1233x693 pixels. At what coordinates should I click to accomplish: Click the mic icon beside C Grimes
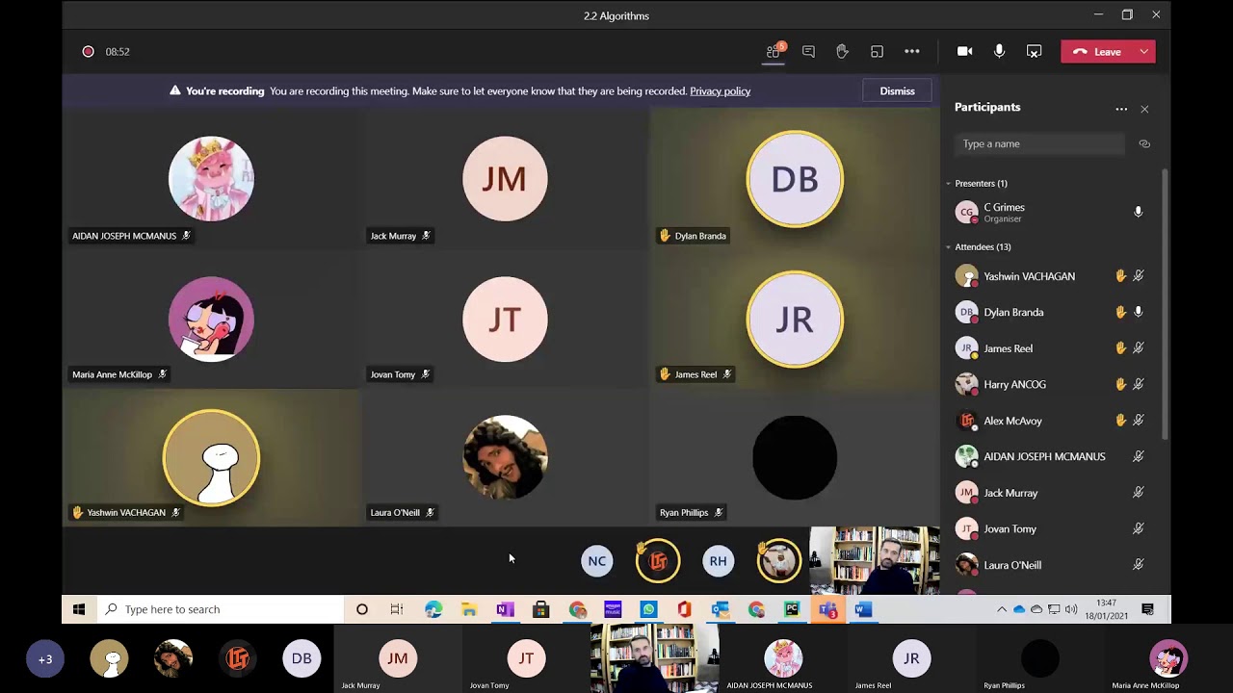tap(1138, 212)
